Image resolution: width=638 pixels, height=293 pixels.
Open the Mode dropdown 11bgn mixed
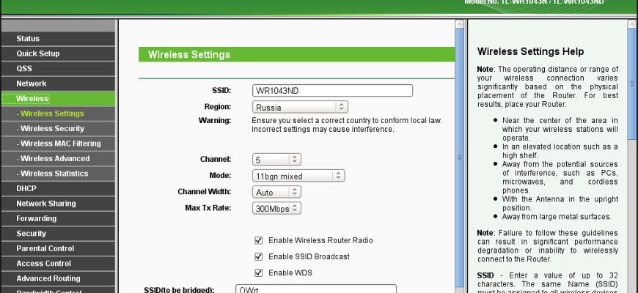coord(298,176)
